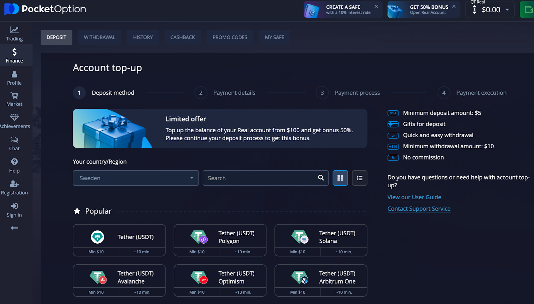
Task: Go to the Promo Codes tab
Action: [230, 37]
